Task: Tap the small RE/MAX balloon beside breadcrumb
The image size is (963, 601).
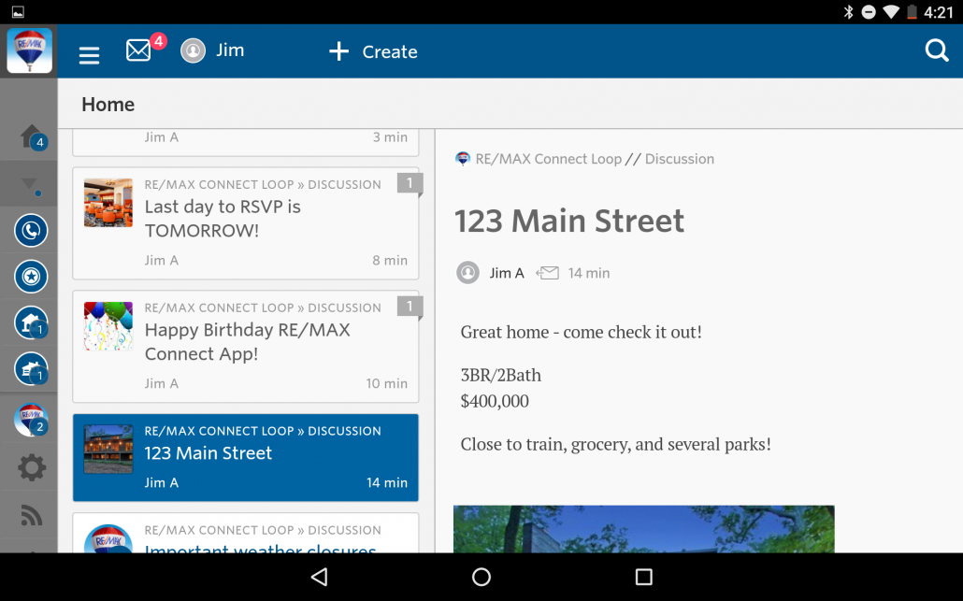Action: click(x=463, y=158)
